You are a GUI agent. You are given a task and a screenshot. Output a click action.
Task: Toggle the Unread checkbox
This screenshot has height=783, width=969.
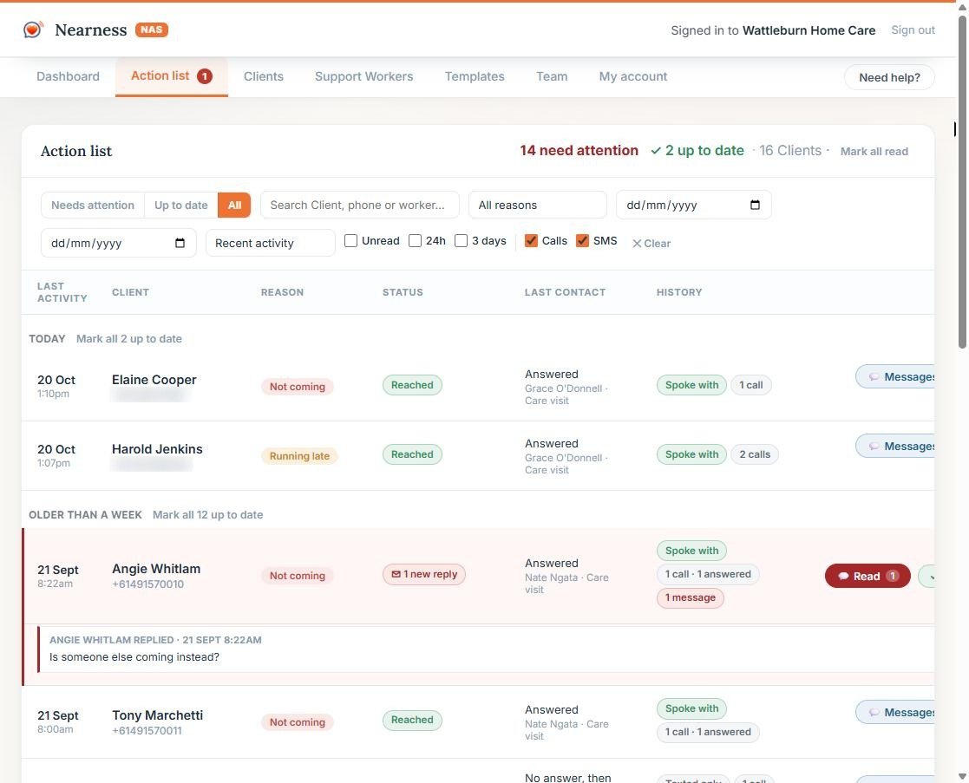click(350, 240)
